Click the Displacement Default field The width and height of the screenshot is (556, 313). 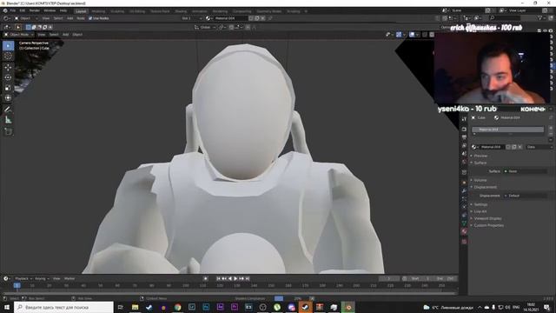[x=525, y=196]
